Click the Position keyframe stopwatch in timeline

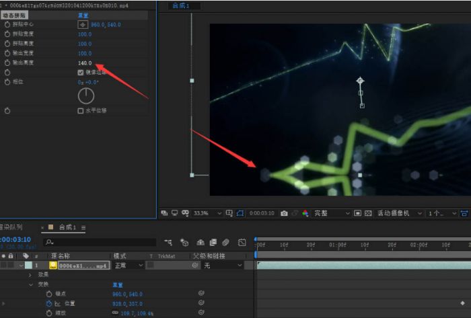pyautogui.click(x=48, y=303)
